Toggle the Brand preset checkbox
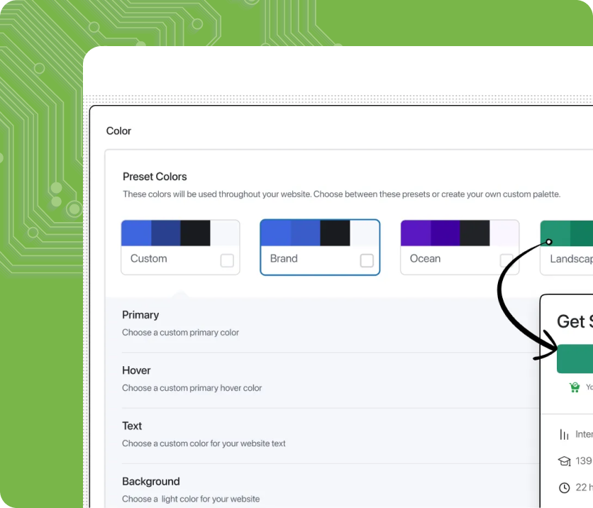This screenshot has height=508, width=593. pyautogui.click(x=367, y=260)
